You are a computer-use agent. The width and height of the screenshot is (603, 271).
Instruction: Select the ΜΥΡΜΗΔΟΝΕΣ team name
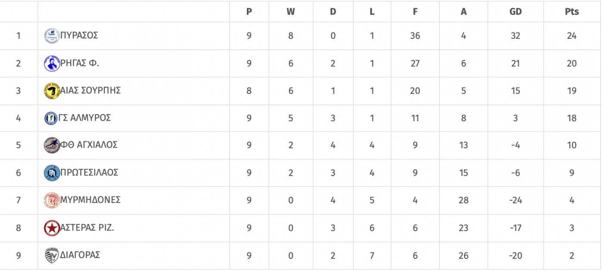(x=90, y=199)
